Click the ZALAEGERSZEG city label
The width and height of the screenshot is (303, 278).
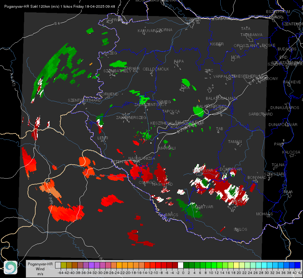point(131,117)
